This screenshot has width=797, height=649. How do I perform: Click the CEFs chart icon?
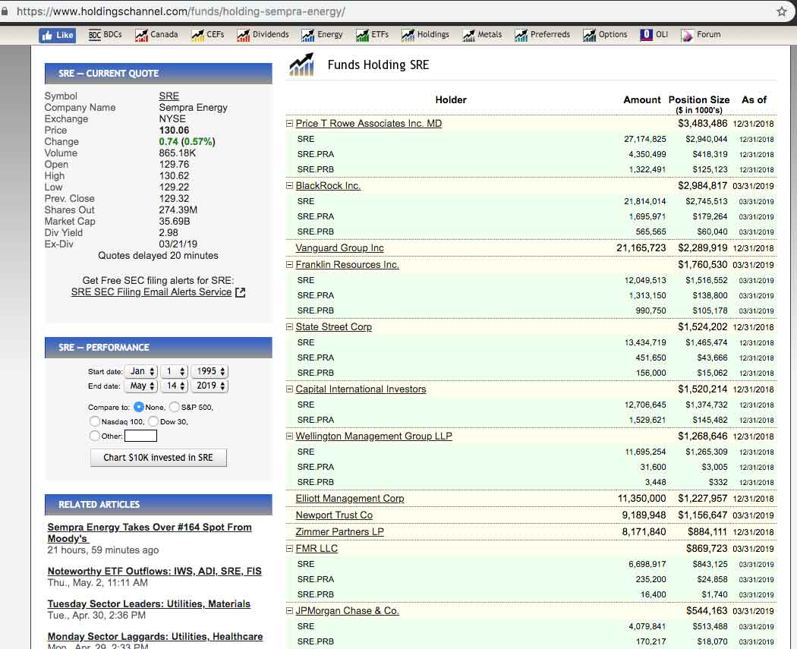coord(197,35)
